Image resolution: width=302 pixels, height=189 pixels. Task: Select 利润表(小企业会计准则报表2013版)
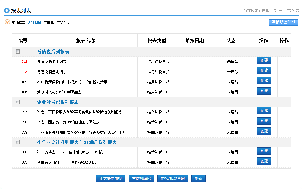pos(67,163)
